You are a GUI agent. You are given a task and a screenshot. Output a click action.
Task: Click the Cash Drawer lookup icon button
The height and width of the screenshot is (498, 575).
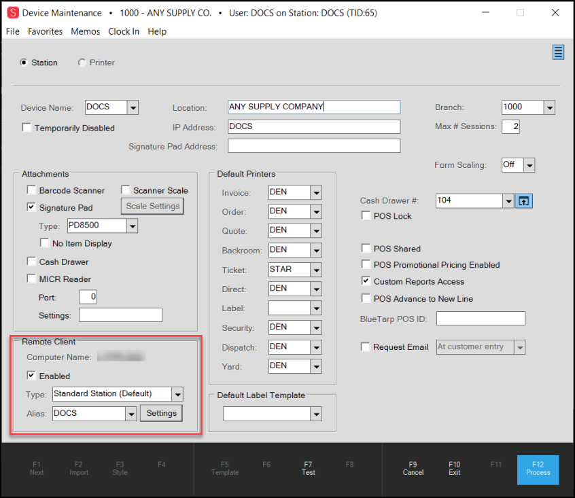[x=523, y=200]
